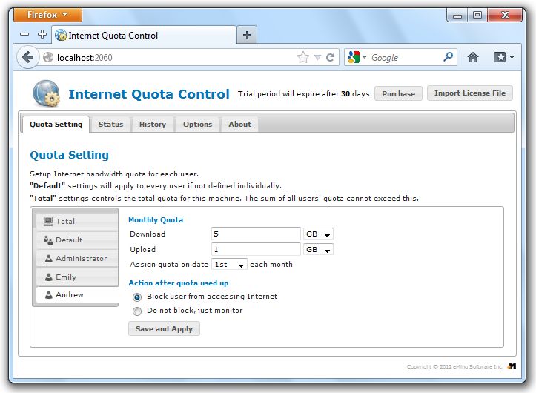Select the Administrator user entry
The image size is (536, 393).
pos(77,258)
